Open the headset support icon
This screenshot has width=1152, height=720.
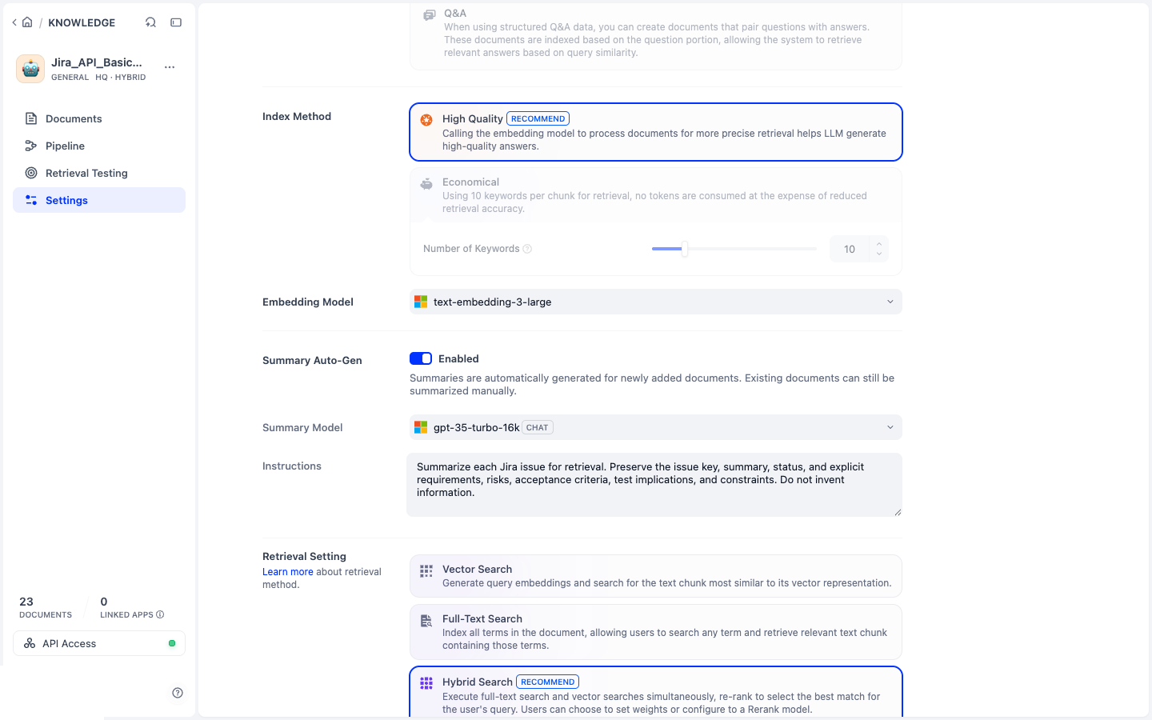point(150,22)
